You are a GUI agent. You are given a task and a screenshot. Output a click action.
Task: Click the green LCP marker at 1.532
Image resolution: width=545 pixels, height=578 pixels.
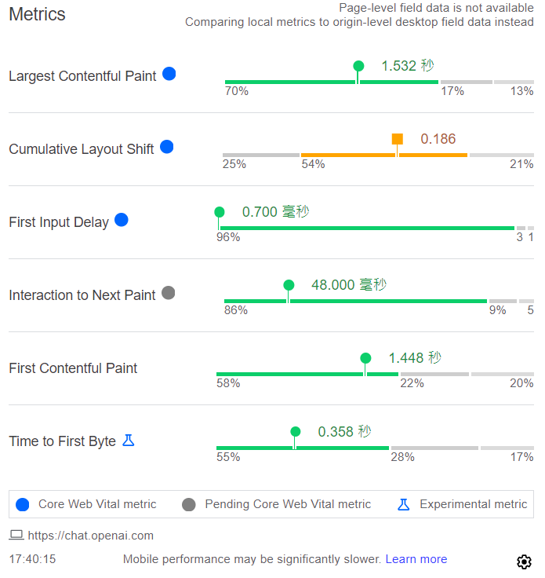[358, 67]
